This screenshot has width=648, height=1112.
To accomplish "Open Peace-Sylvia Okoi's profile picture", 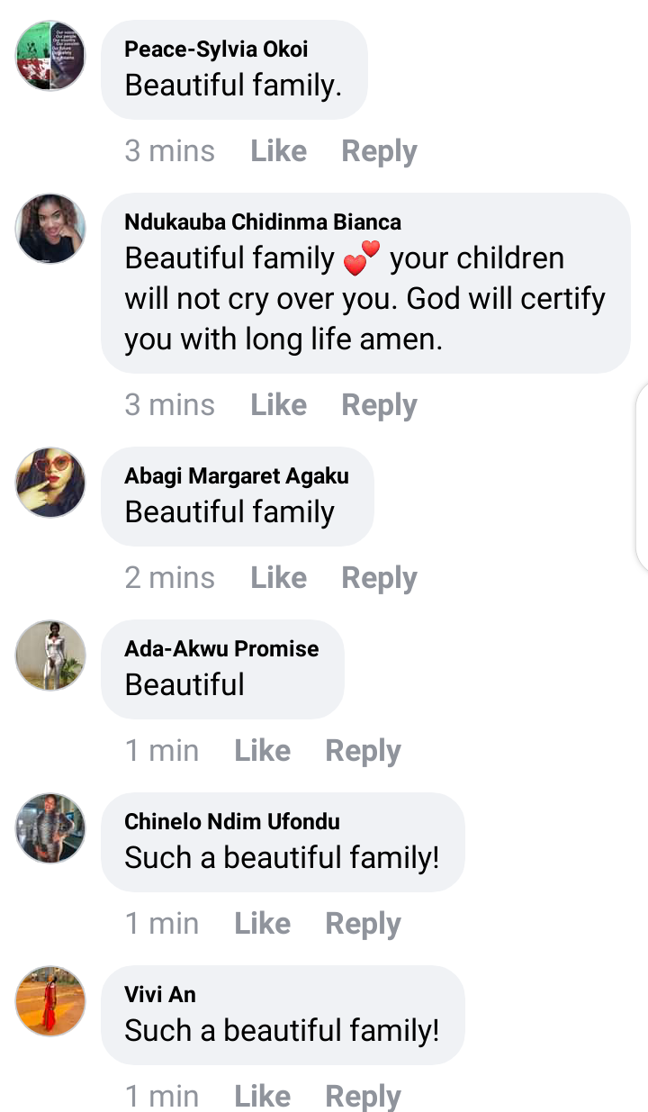I will coord(50,56).
